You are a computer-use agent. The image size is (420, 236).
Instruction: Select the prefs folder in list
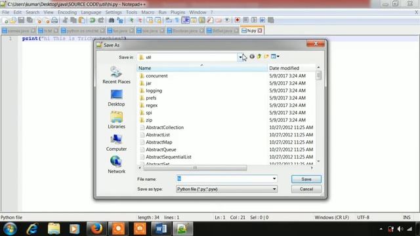(x=148, y=98)
